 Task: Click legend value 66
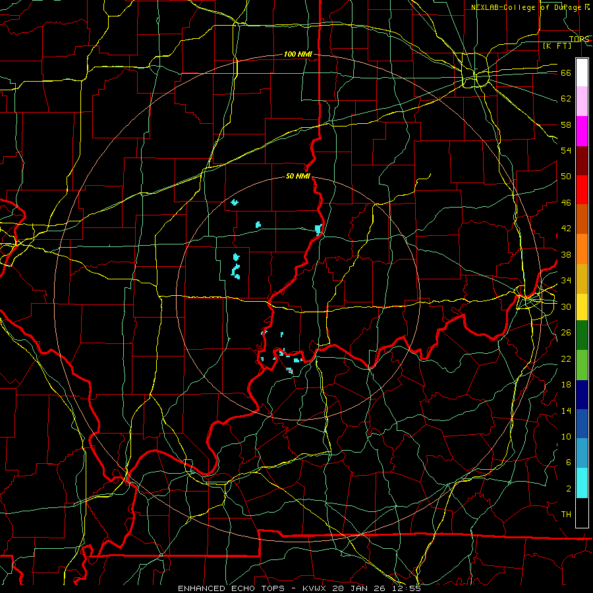[x=566, y=72]
